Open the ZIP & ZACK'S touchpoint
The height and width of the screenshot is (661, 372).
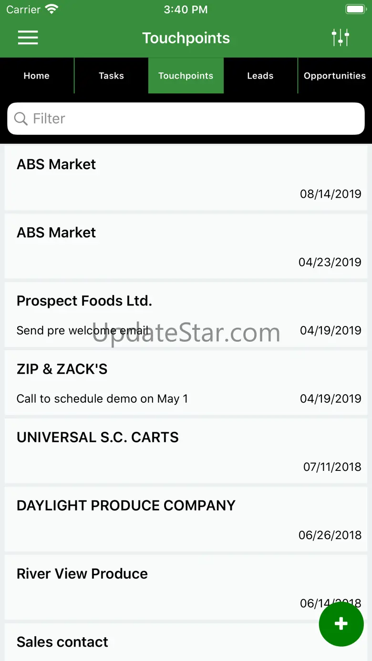coord(186,383)
